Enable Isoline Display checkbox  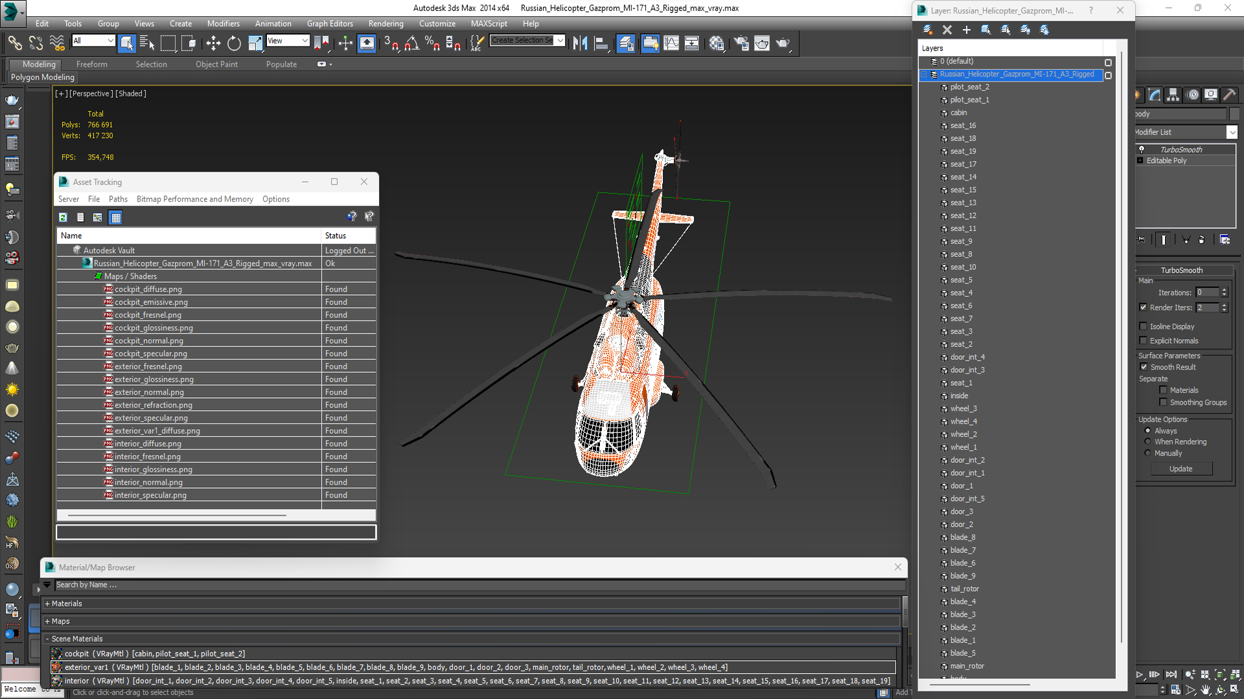(1143, 326)
